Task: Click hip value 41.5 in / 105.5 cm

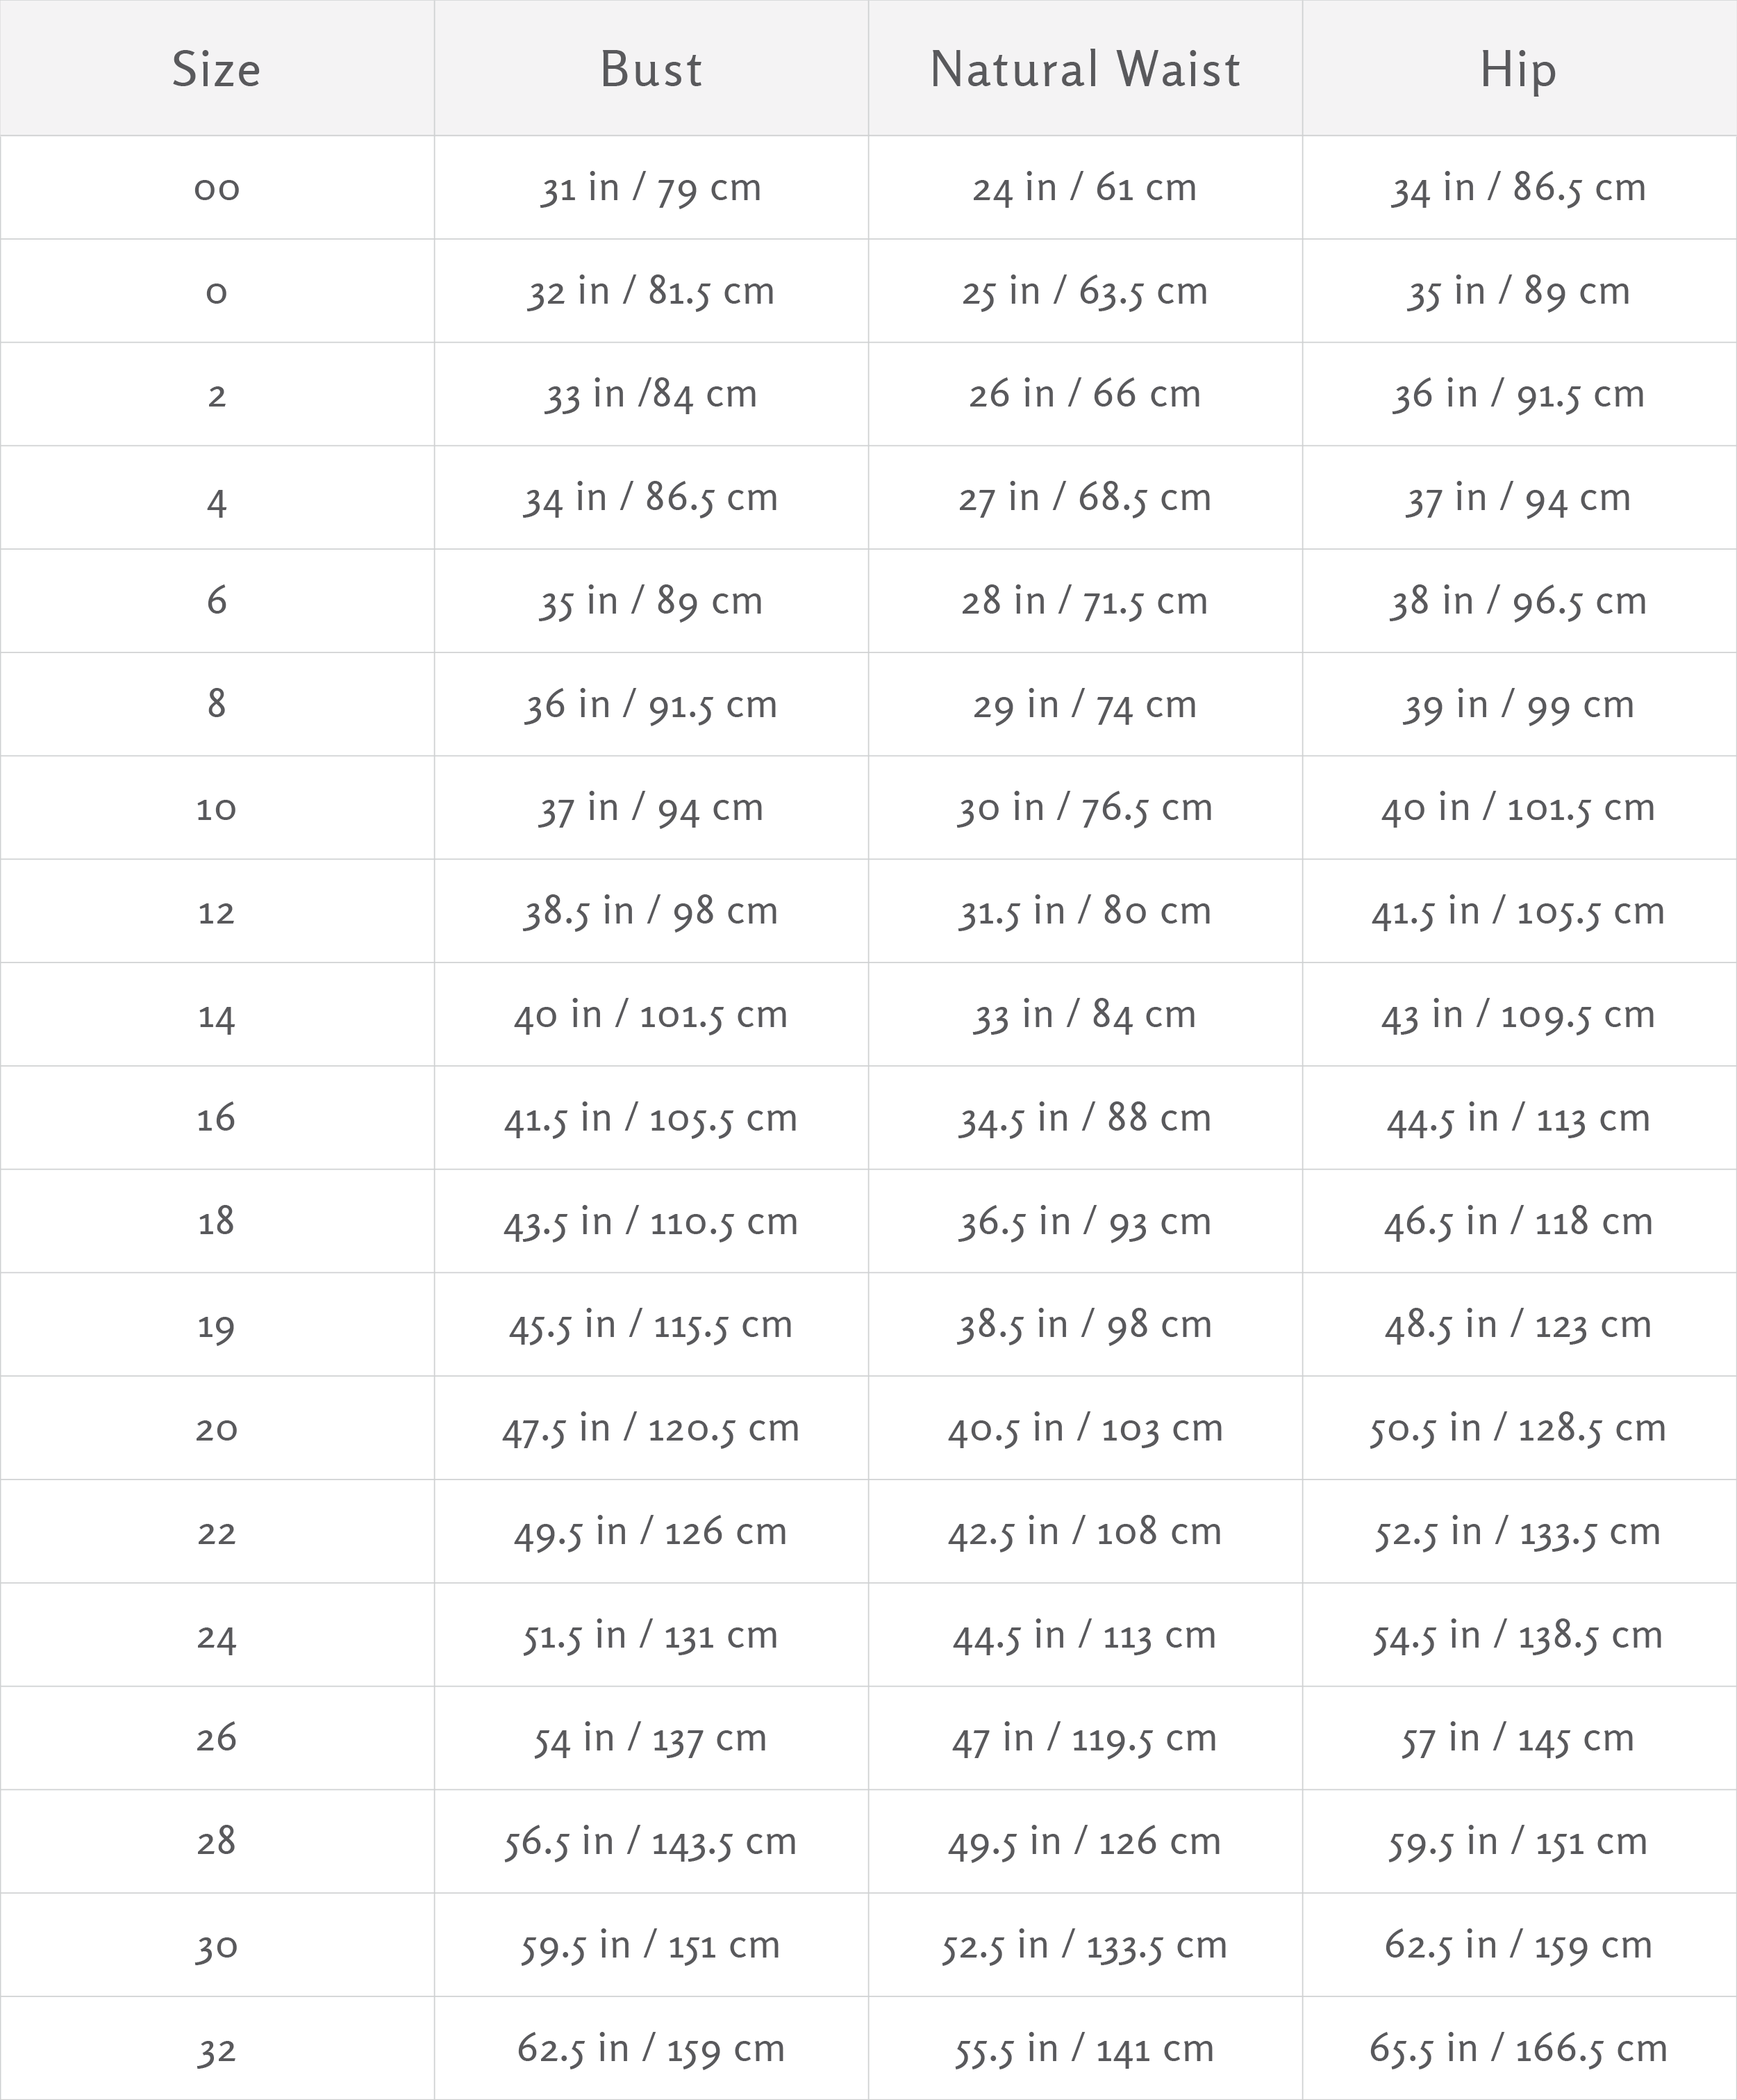Action: (1518, 911)
